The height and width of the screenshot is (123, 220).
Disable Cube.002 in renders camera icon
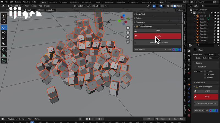pos(218,25)
